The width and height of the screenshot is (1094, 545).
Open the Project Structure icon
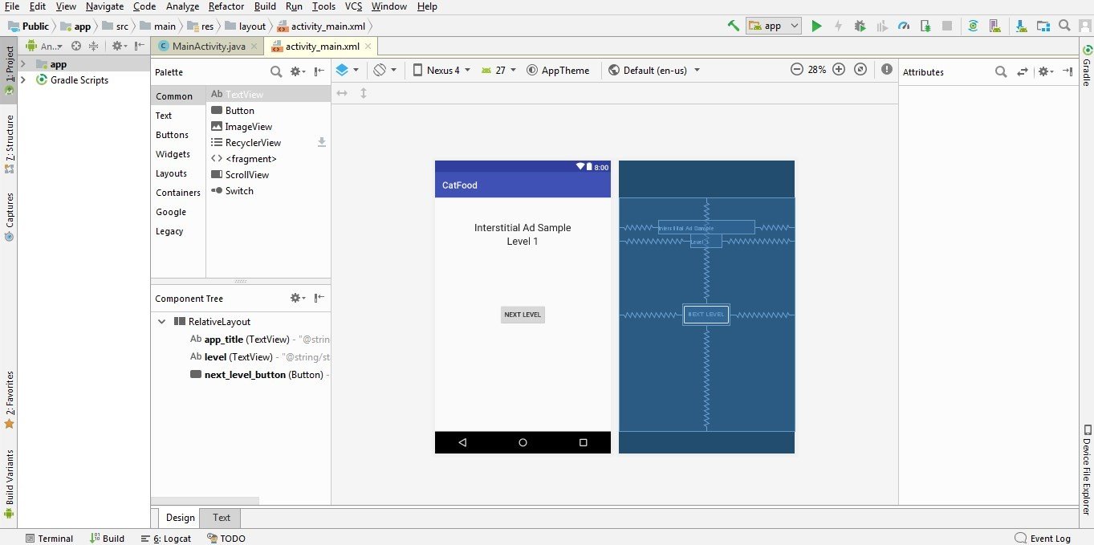pyautogui.click(x=1043, y=26)
